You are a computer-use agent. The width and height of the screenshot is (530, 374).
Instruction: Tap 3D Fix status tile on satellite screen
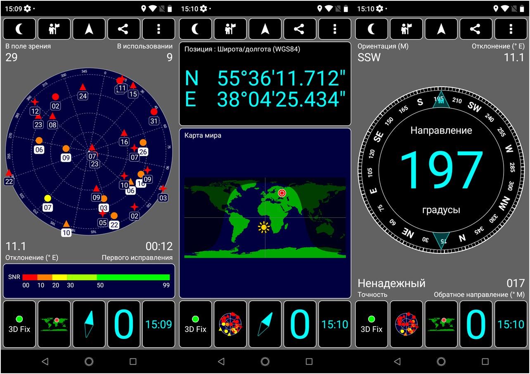click(x=19, y=324)
